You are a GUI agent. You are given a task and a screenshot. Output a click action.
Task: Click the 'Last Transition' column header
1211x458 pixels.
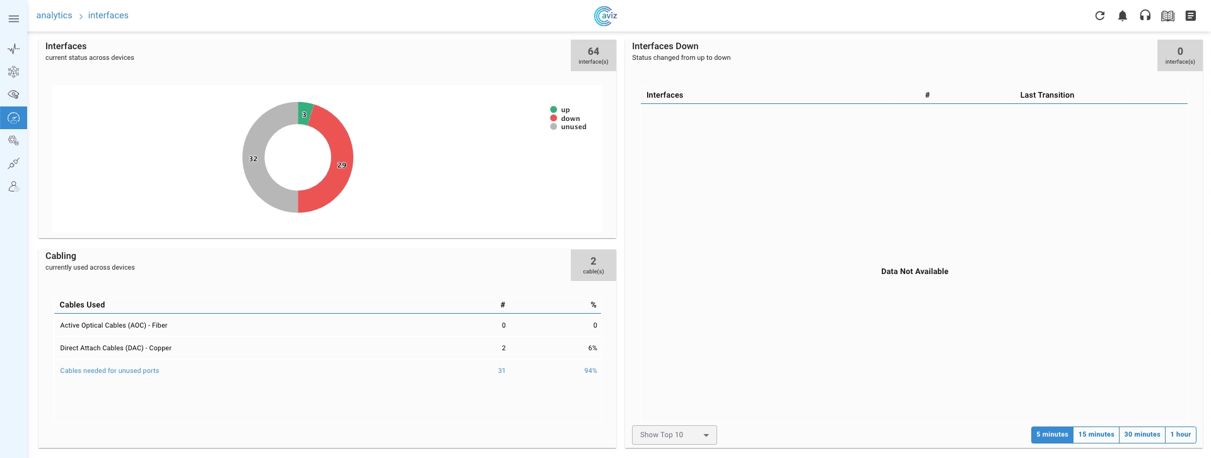click(1046, 95)
